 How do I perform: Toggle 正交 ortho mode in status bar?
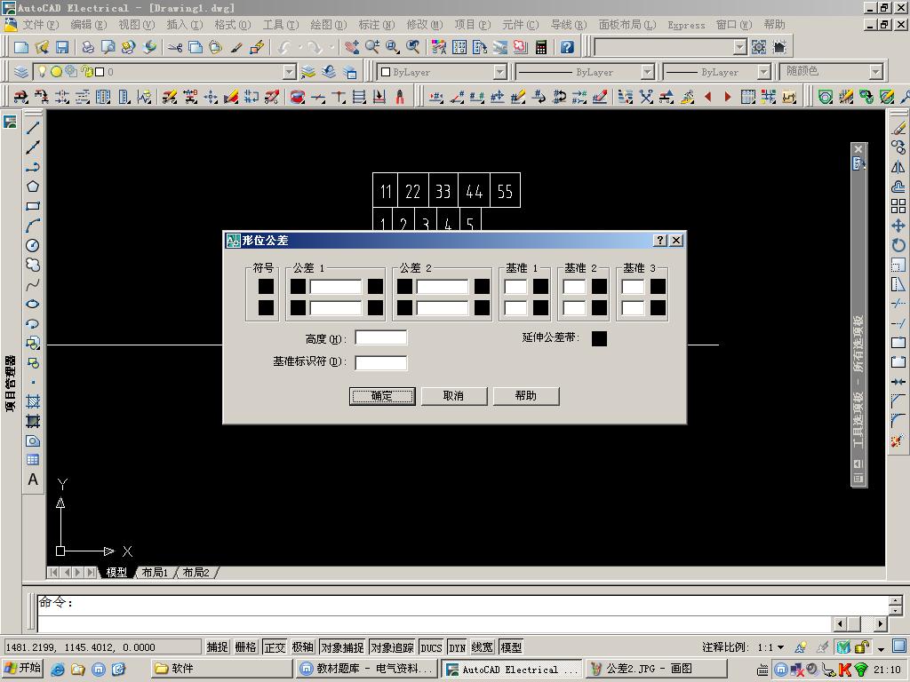pos(275,646)
